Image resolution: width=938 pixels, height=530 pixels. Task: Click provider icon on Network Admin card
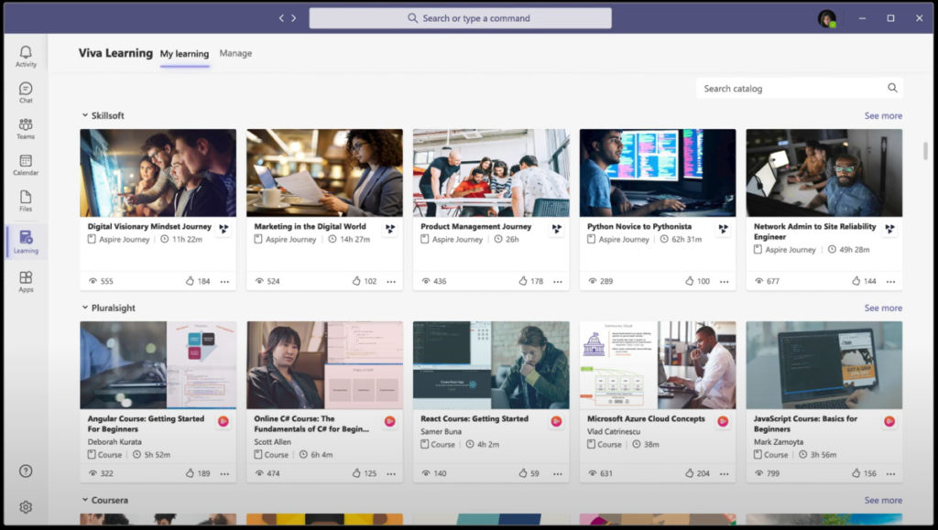[889, 228]
